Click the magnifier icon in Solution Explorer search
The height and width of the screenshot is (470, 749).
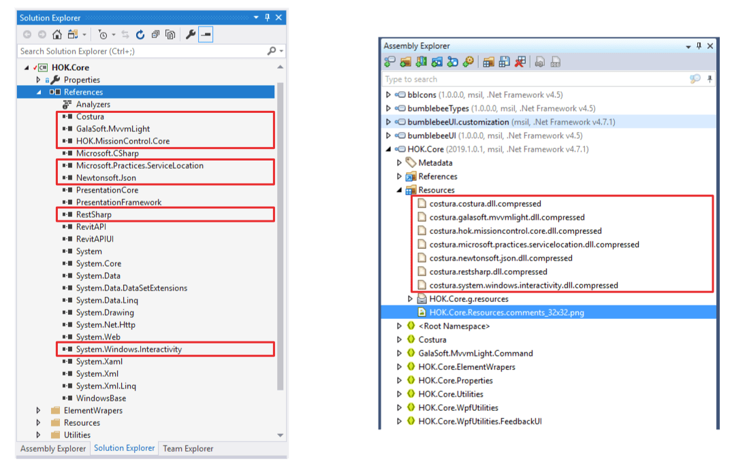(x=271, y=50)
